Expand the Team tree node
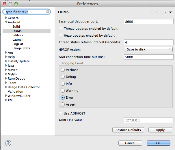This screenshot has width=175, height=150. click(x=6, y=83)
